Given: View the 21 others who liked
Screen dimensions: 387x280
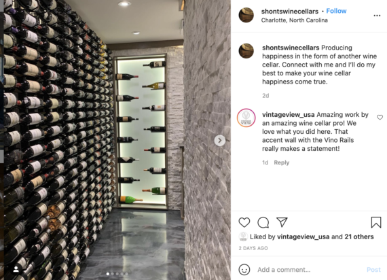Looking at the screenshot, I should point(359,237).
